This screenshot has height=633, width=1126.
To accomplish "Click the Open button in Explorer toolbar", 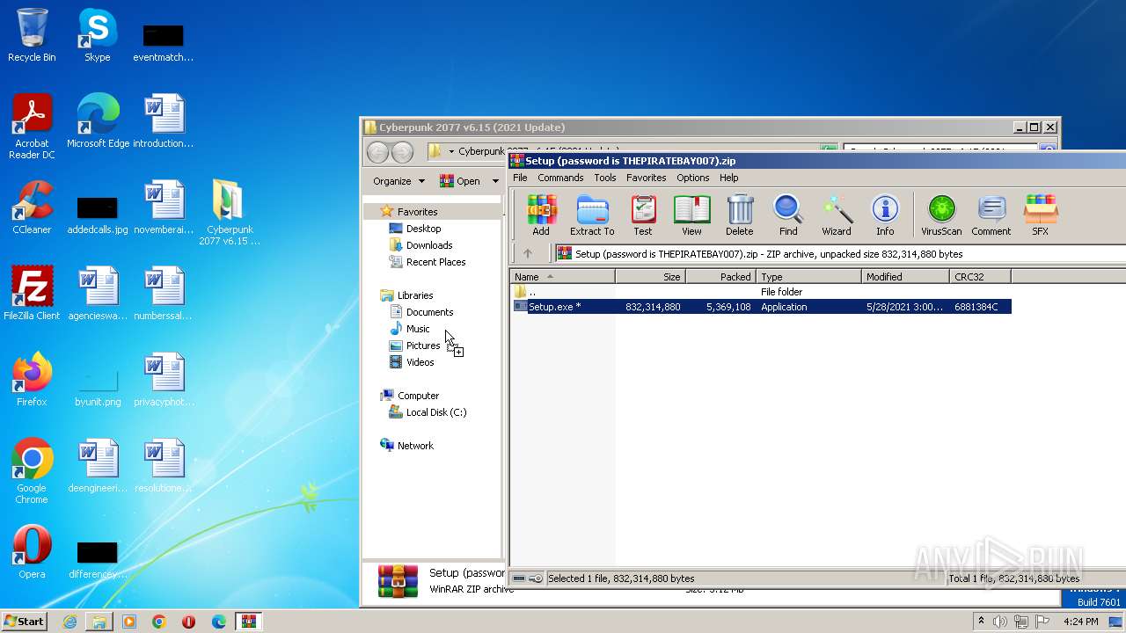I will [461, 181].
